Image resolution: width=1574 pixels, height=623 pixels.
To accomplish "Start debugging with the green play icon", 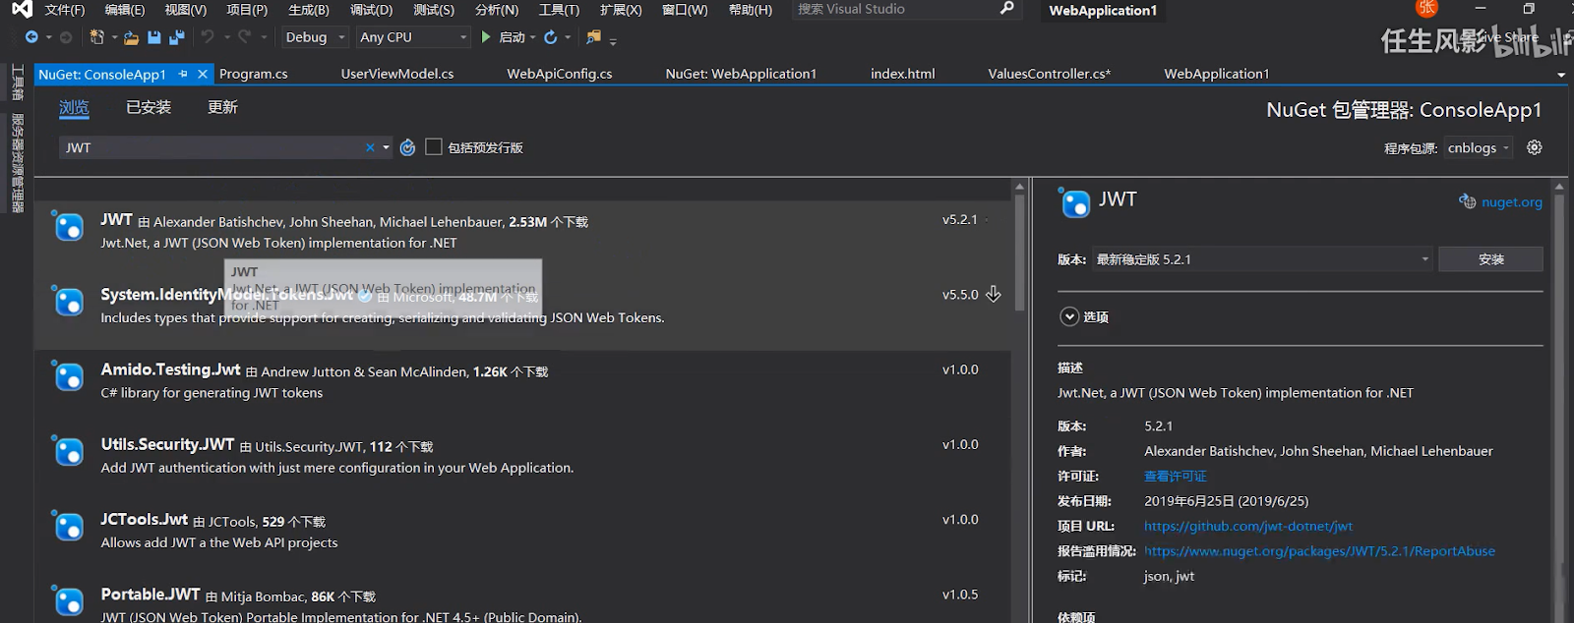I will (486, 37).
